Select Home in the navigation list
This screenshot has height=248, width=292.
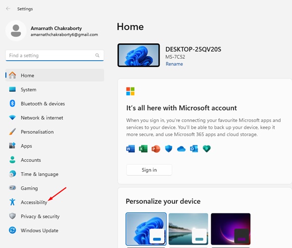click(27, 75)
